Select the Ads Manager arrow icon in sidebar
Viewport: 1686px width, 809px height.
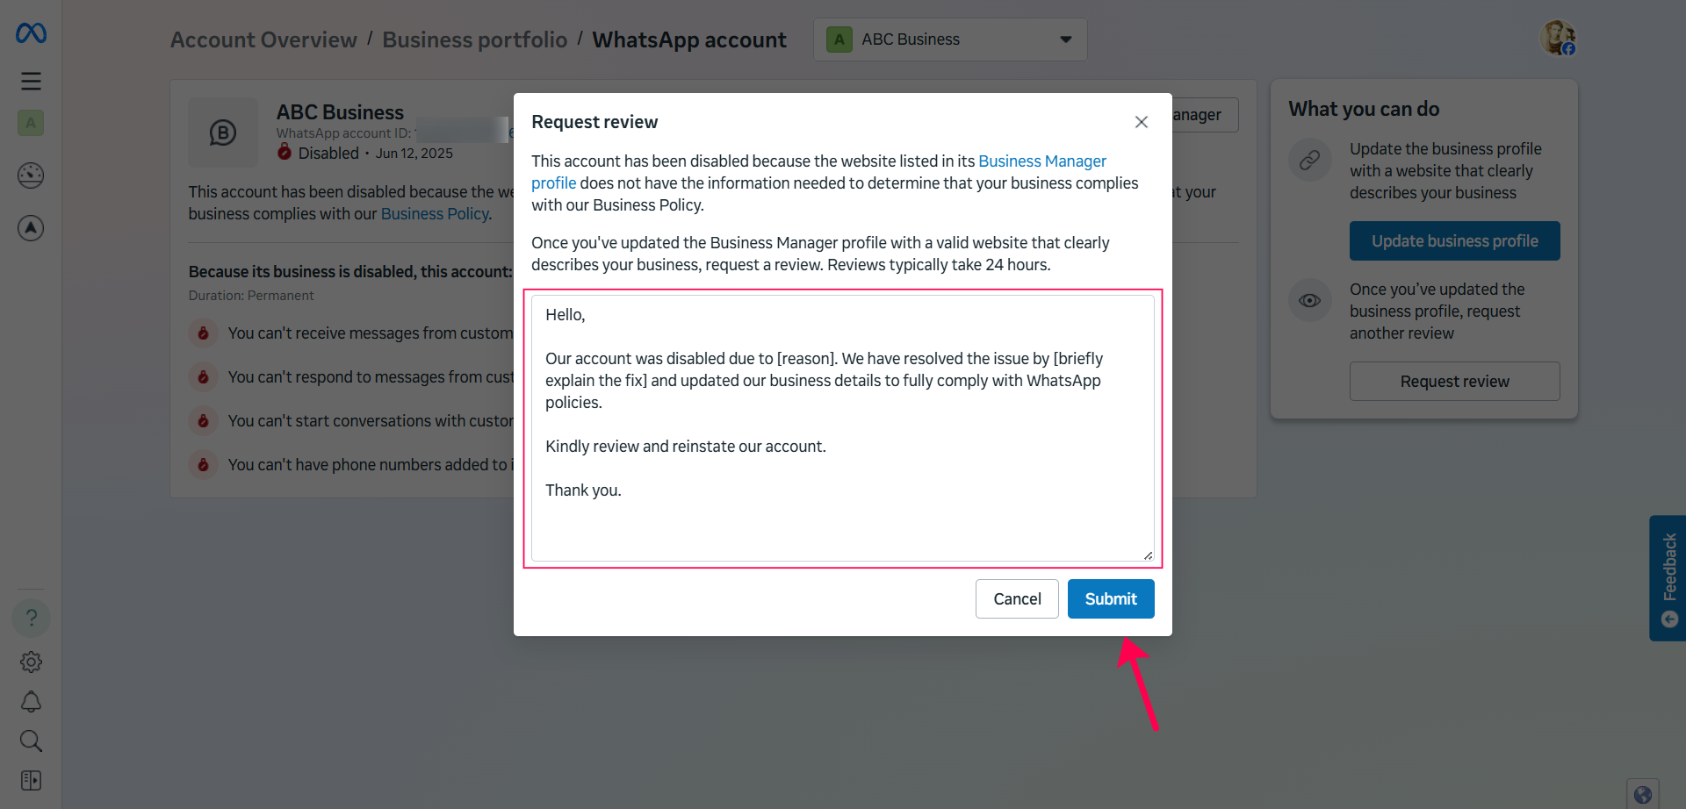point(31,228)
